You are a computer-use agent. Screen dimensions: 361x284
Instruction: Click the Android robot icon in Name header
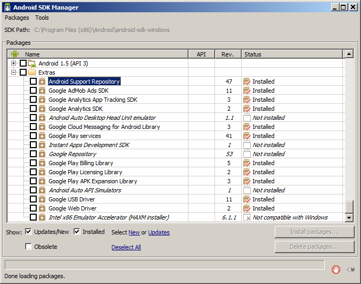(x=15, y=54)
